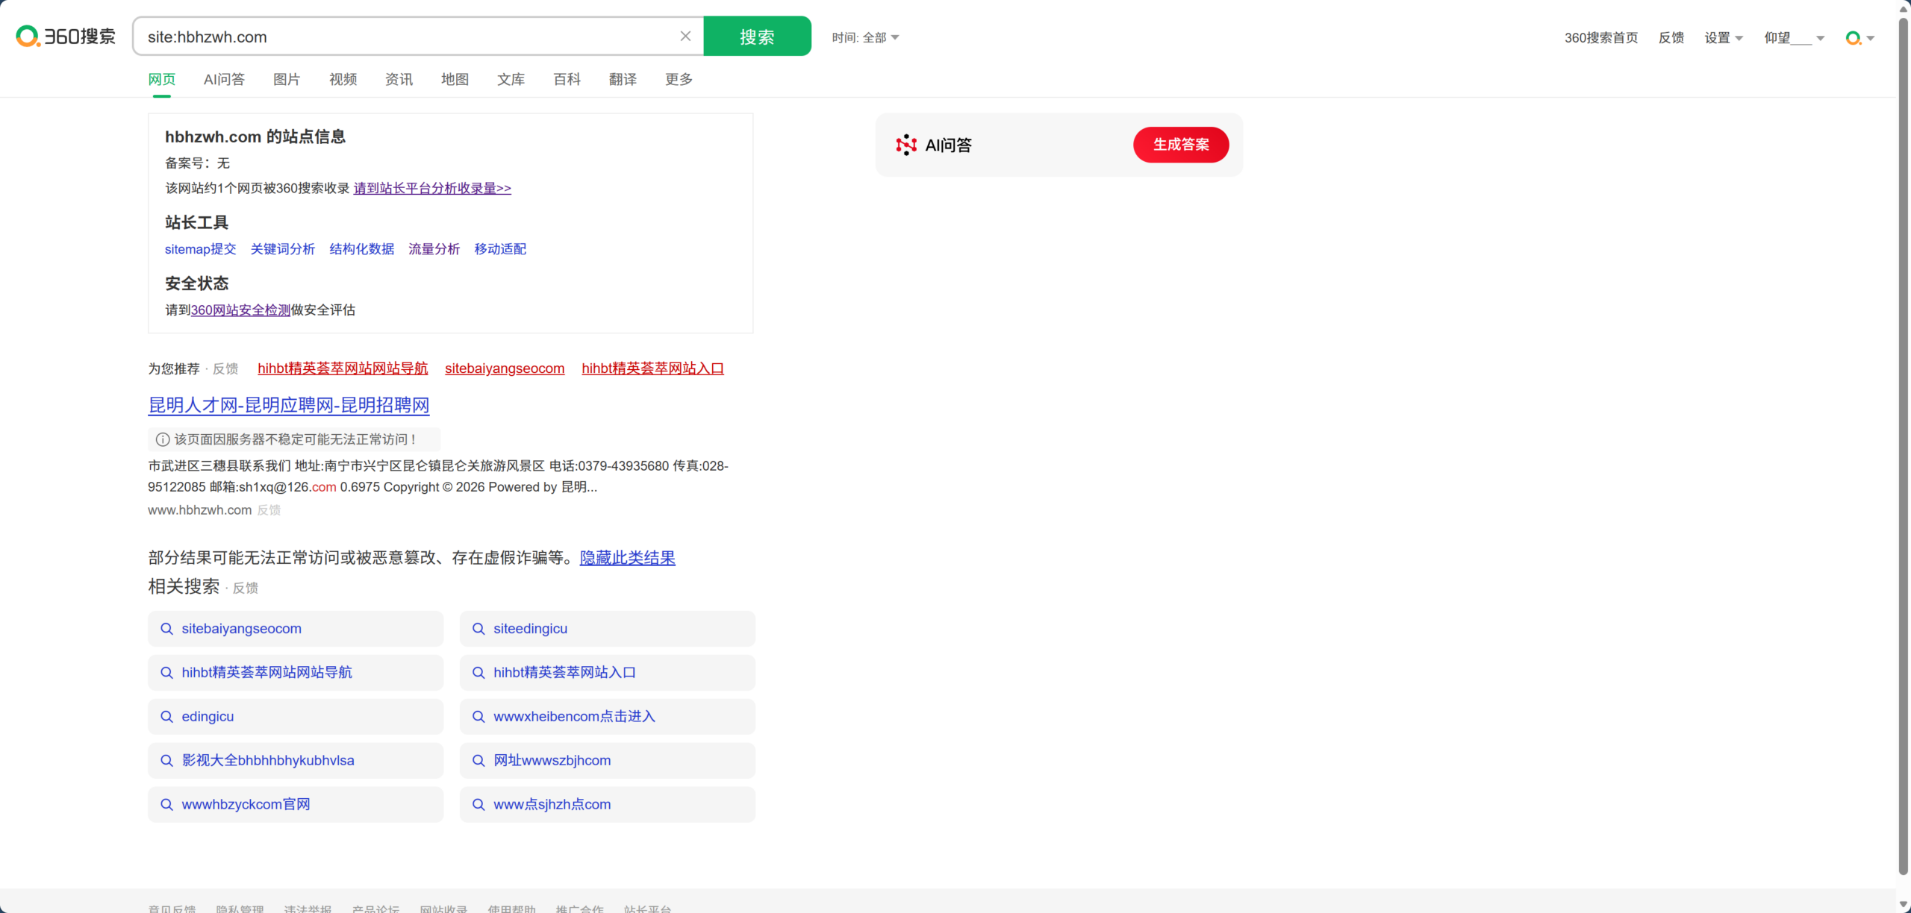Image resolution: width=1911 pixels, height=913 pixels.
Task: Switch to the 图片 tab
Action: click(287, 79)
